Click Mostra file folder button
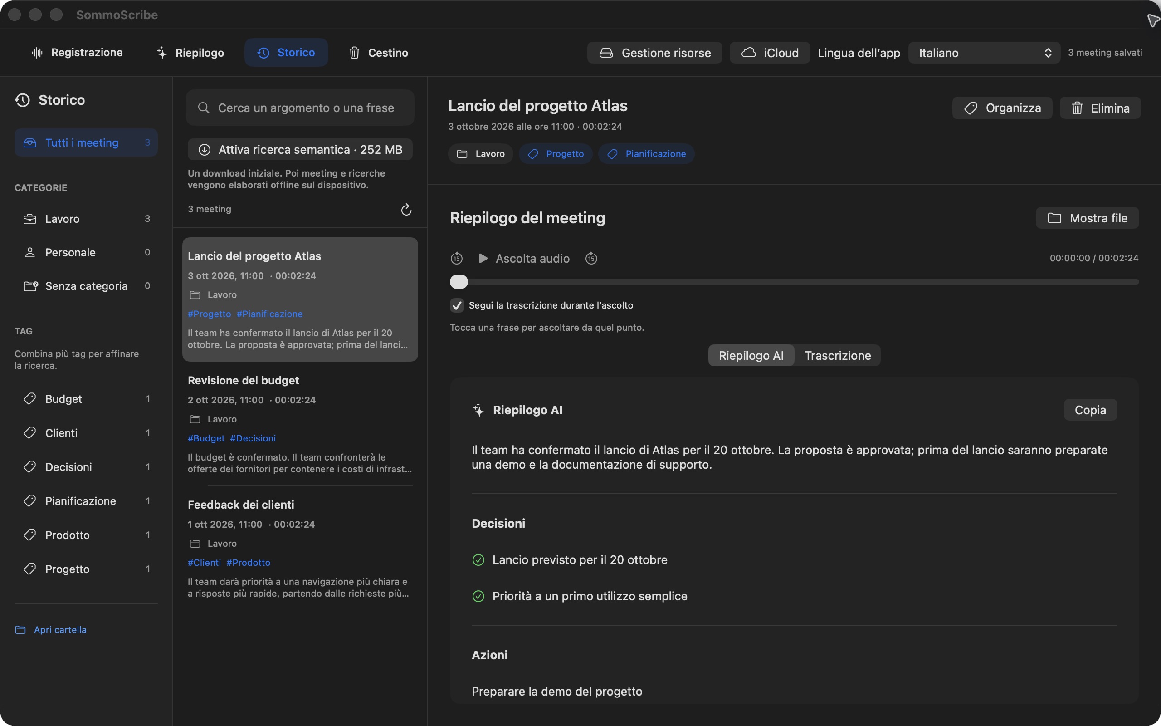 click(x=1087, y=218)
